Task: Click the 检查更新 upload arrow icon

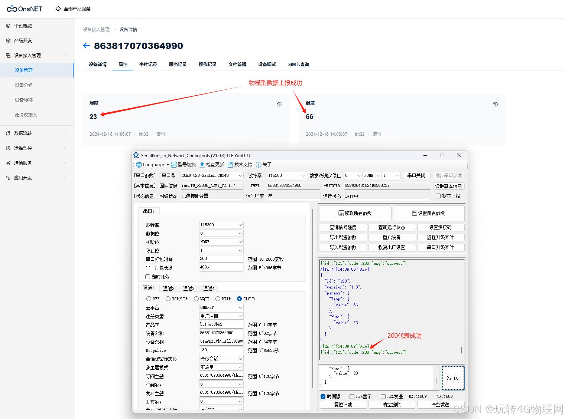Action: click(202, 165)
